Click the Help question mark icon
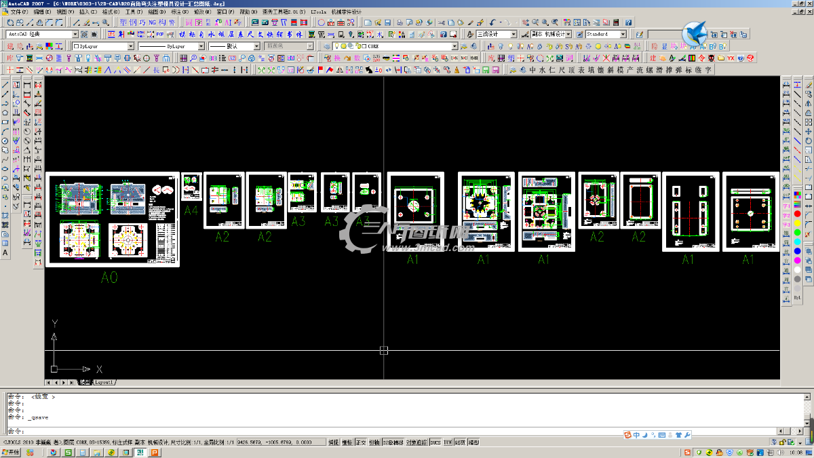The height and width of the screenshot is (458, 814). pos(628,22)
